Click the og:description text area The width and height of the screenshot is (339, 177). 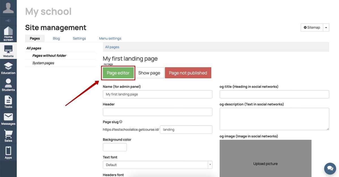(x=274, y=119)
